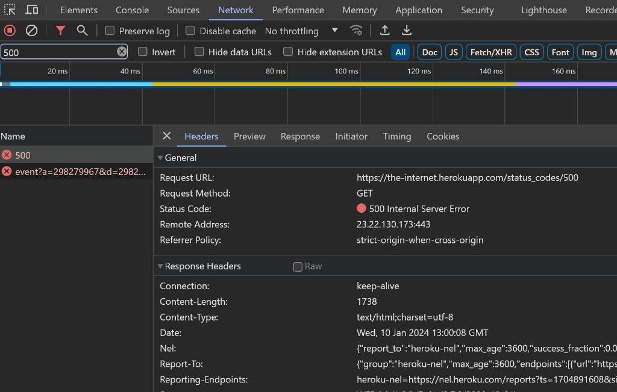Toggle the device toolbar
Image resolution: width=617 pixels, height=392 pixels.
pos(32,10)
